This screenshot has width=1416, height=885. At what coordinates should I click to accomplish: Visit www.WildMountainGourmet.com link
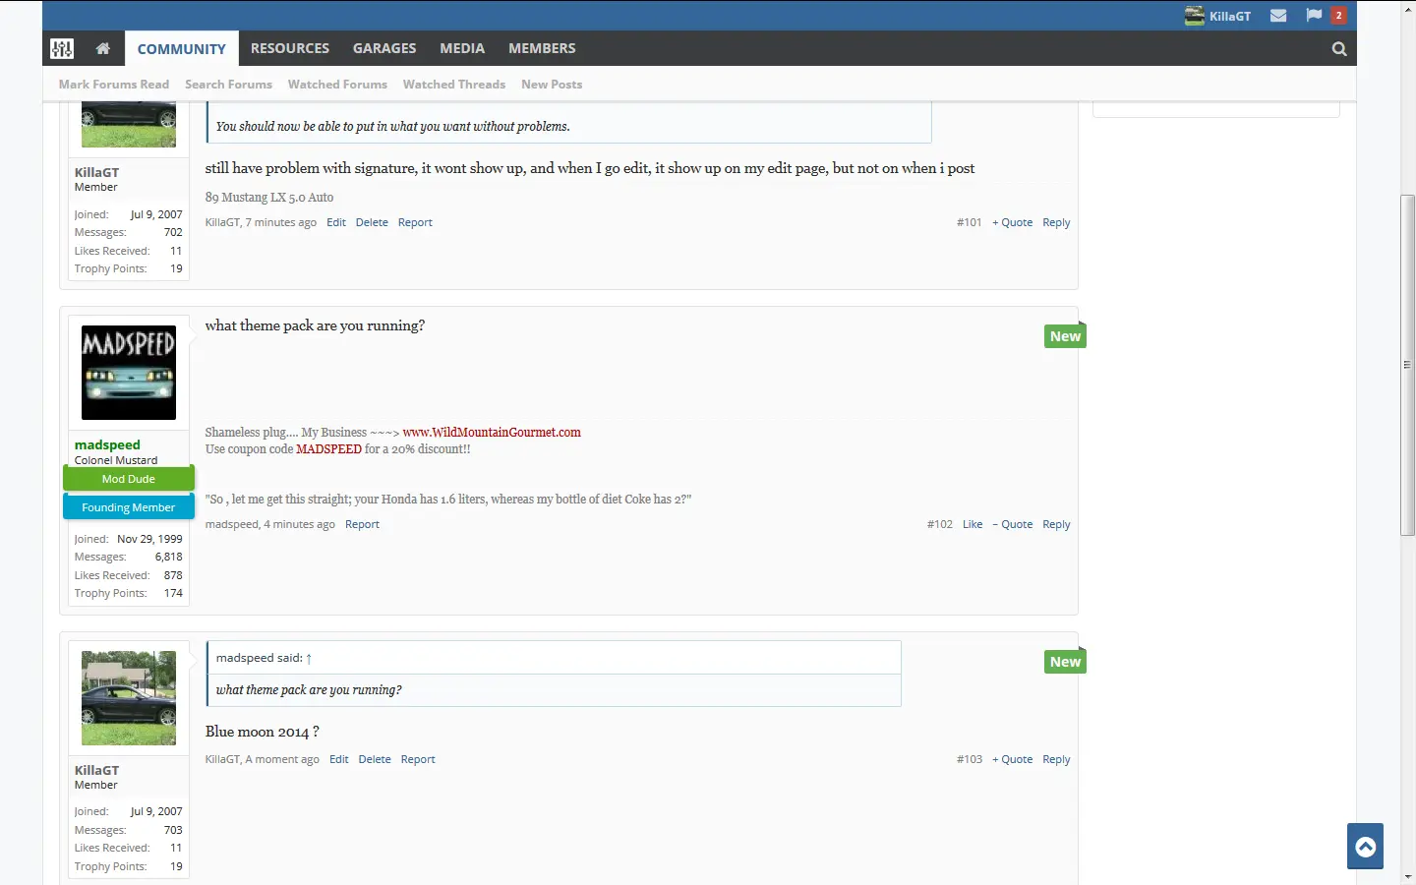pyautogui.click(x=492, y=432)
